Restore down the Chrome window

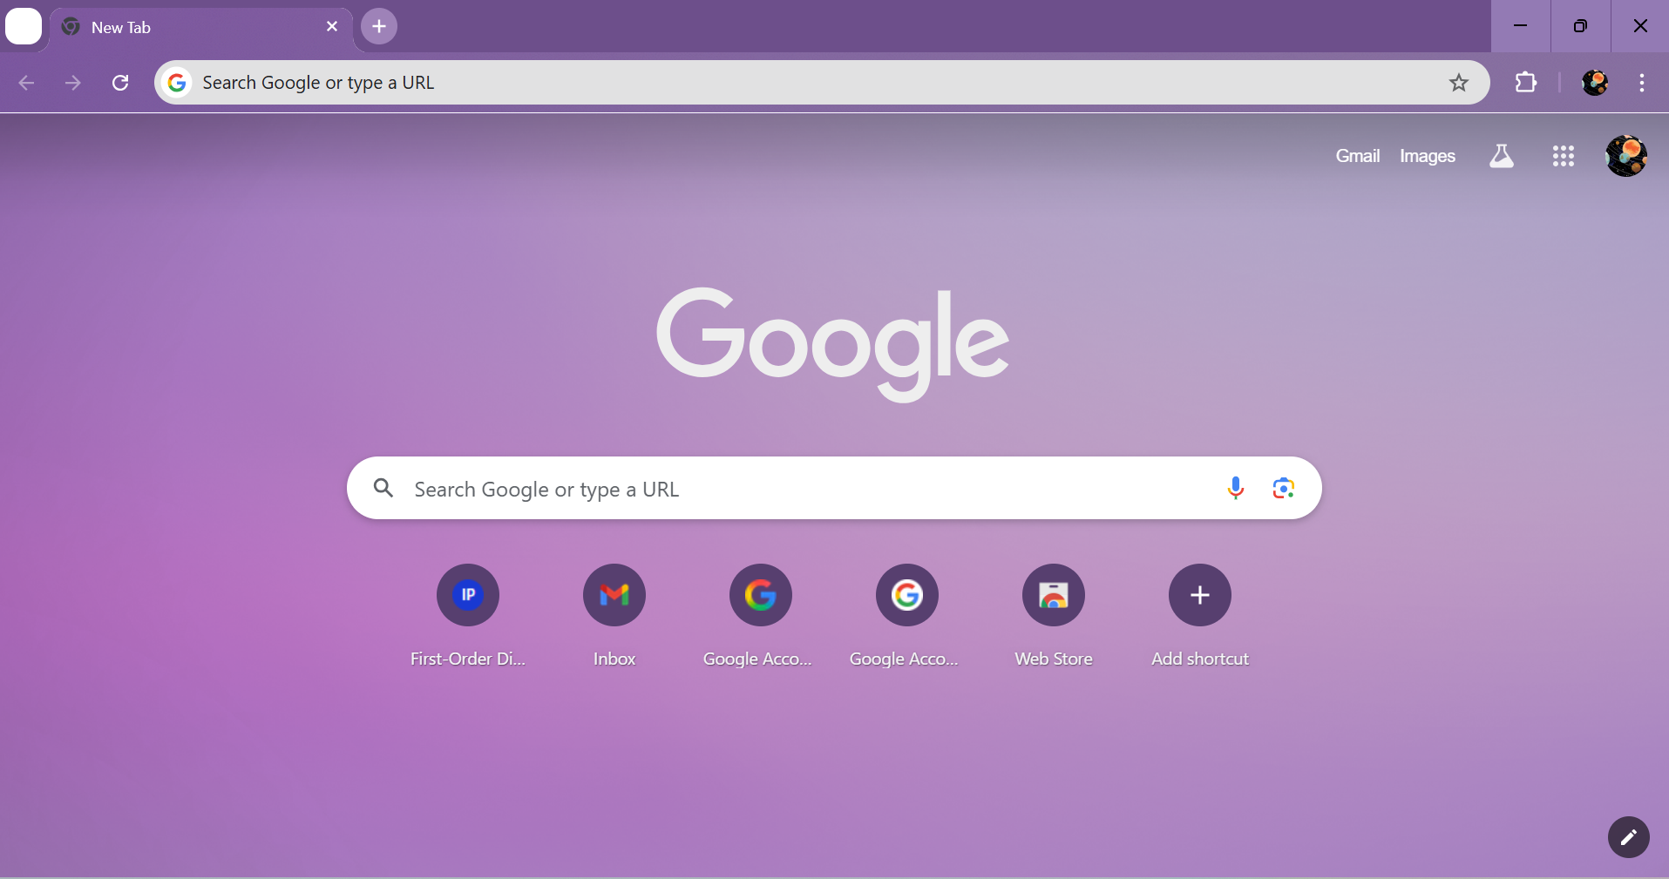tap(1580, 26)
